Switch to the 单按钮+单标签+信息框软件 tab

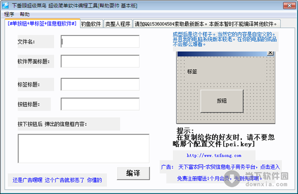(x=42, y=23)
